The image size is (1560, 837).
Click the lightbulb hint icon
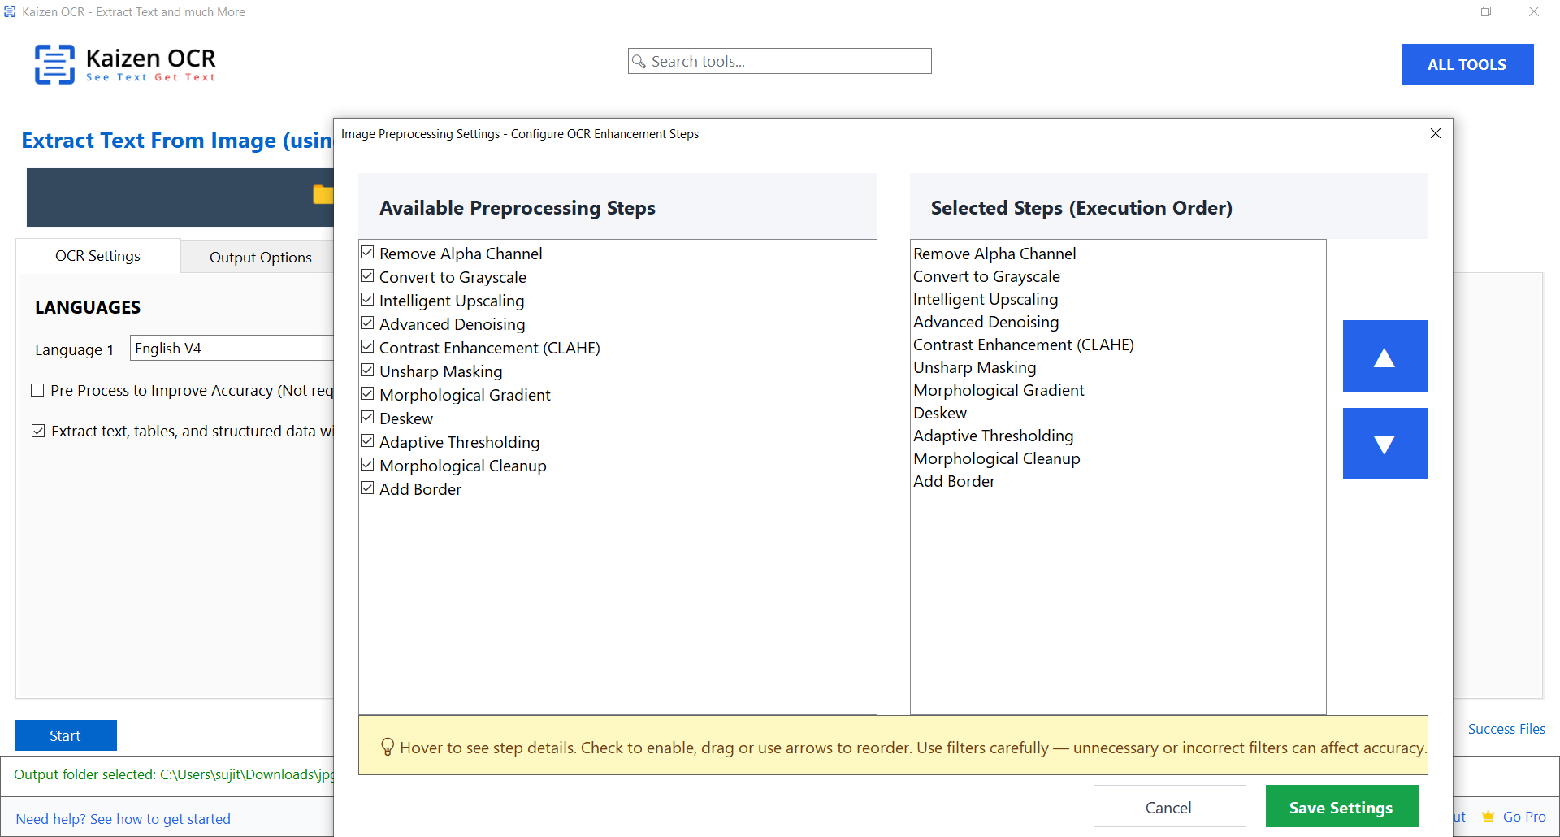[388, 747]
